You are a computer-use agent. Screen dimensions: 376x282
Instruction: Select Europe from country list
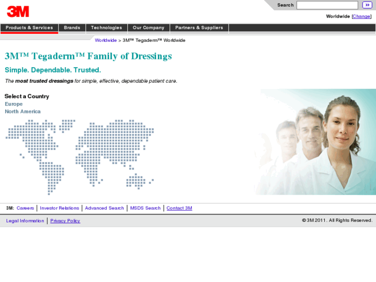click(x=13, y=104)
